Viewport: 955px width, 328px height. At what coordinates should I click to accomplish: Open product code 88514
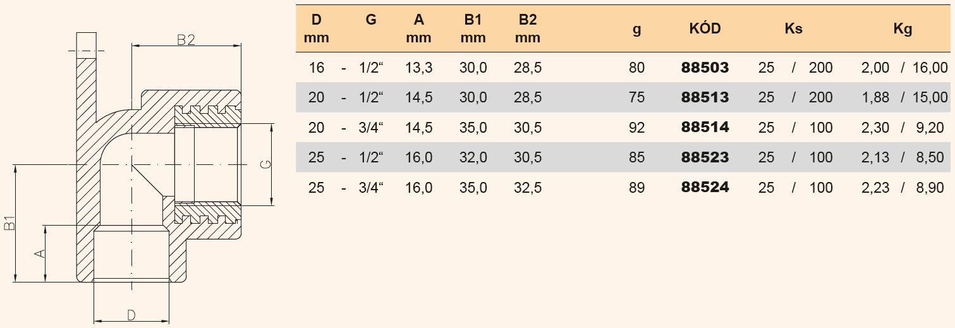705,128
